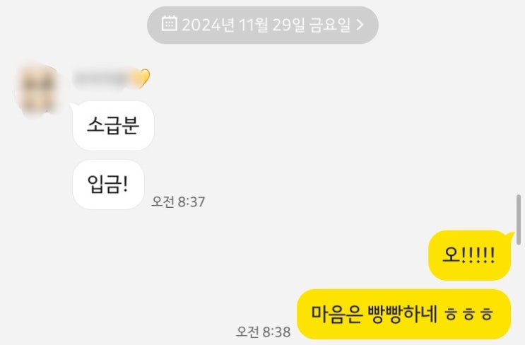Click the yellow heart emoji beside the name
Screen dimensions: 525x345
point(143,78)
